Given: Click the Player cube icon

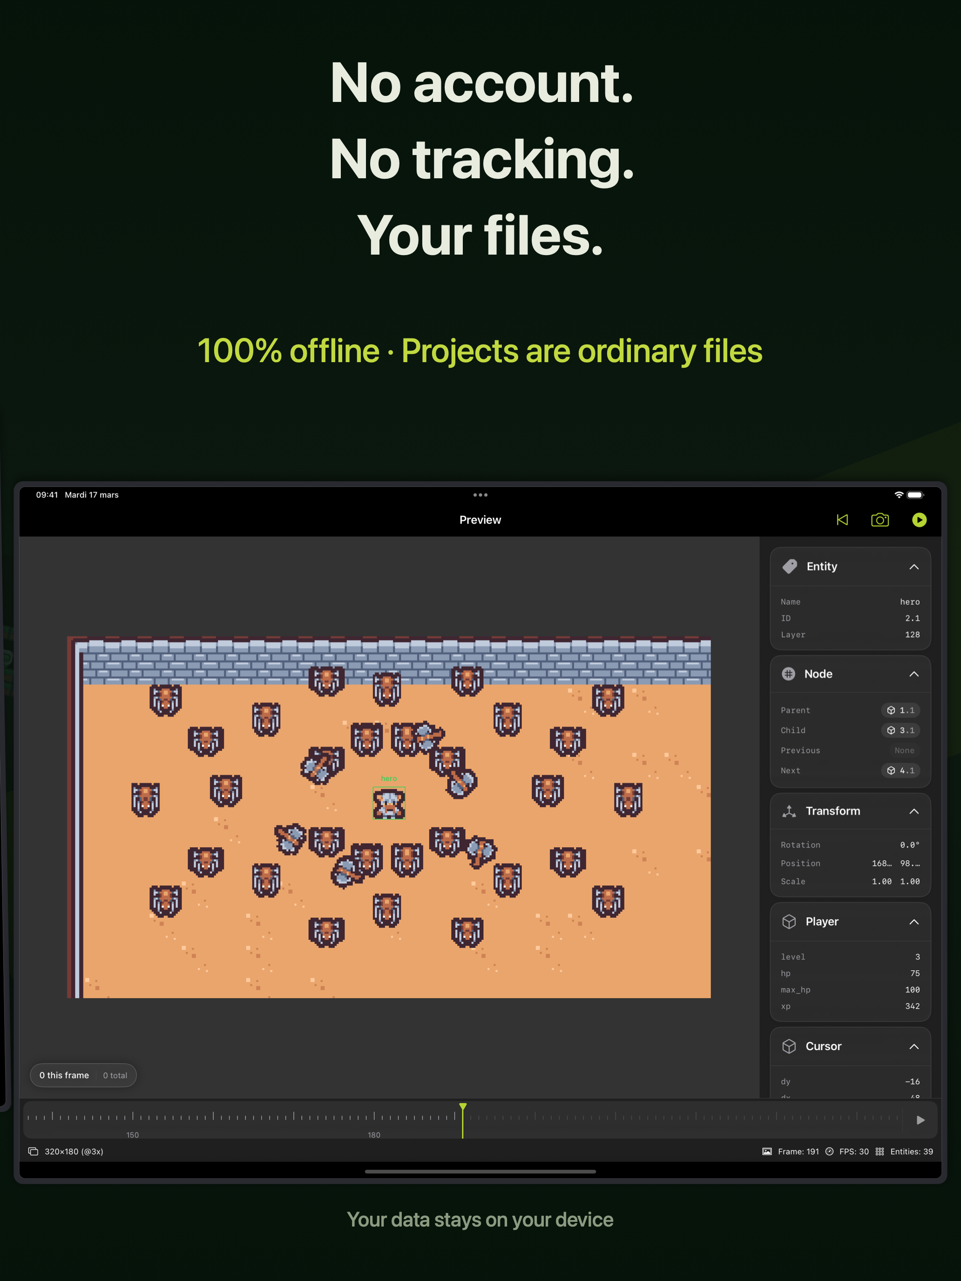Looking at the screenshot, I should click(x=789, y=921).
